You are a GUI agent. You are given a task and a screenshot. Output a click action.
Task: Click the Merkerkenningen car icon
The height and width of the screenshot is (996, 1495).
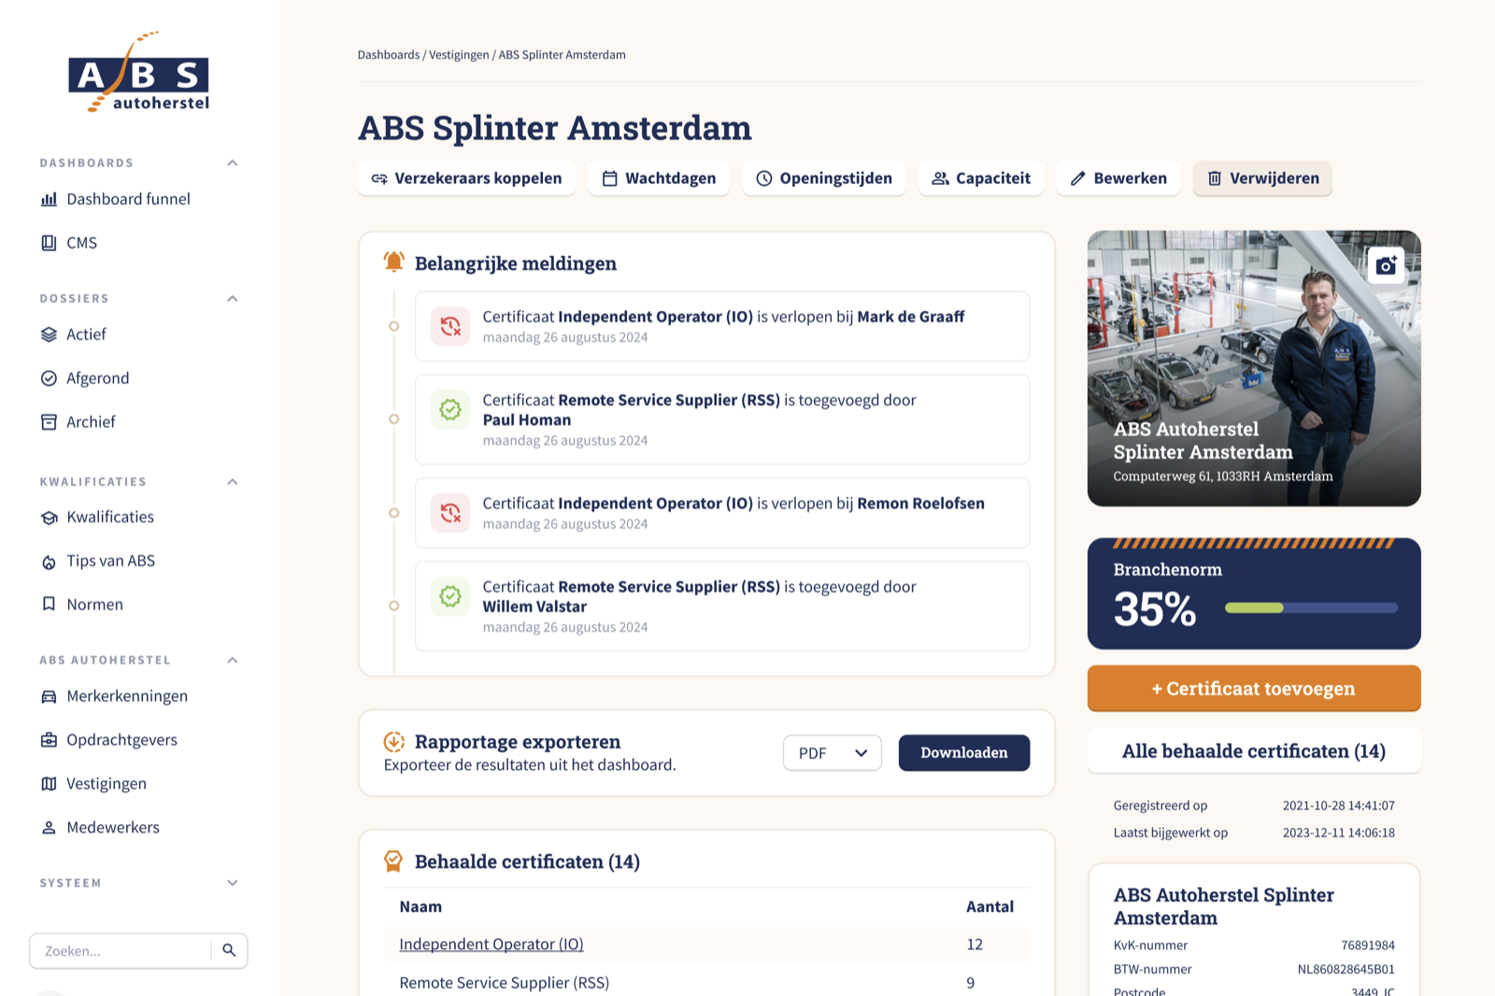49,696
